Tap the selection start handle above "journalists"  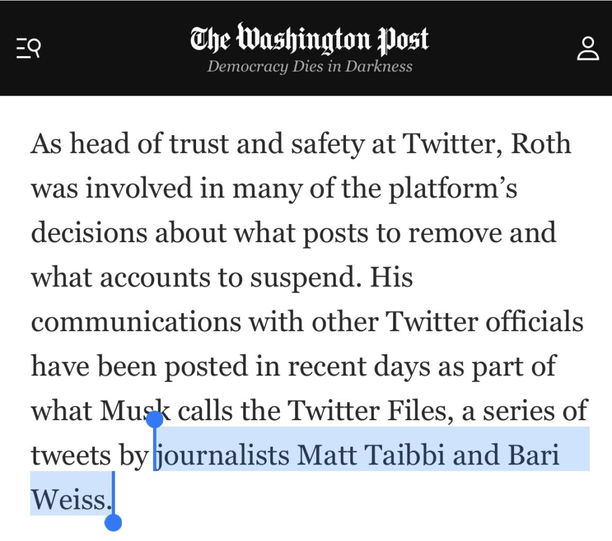click(x=155, y=419)
